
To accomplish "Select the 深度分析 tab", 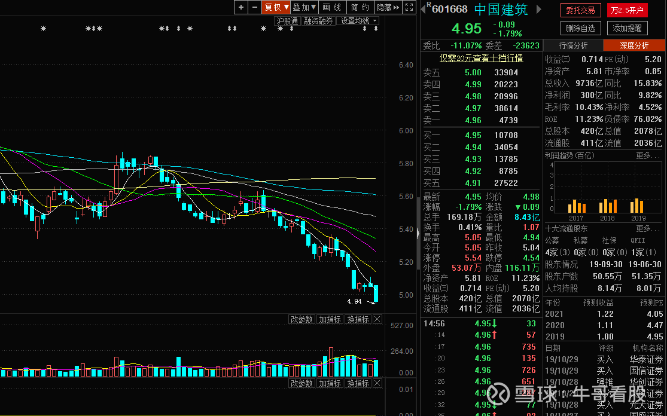I will click(634, 45).
